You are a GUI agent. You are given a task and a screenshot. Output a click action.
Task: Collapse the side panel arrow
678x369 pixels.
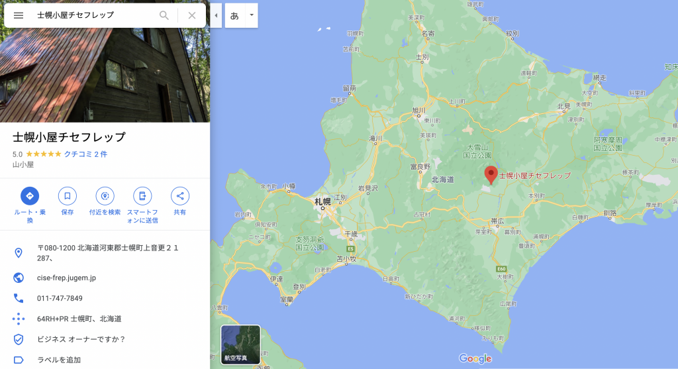216,15
